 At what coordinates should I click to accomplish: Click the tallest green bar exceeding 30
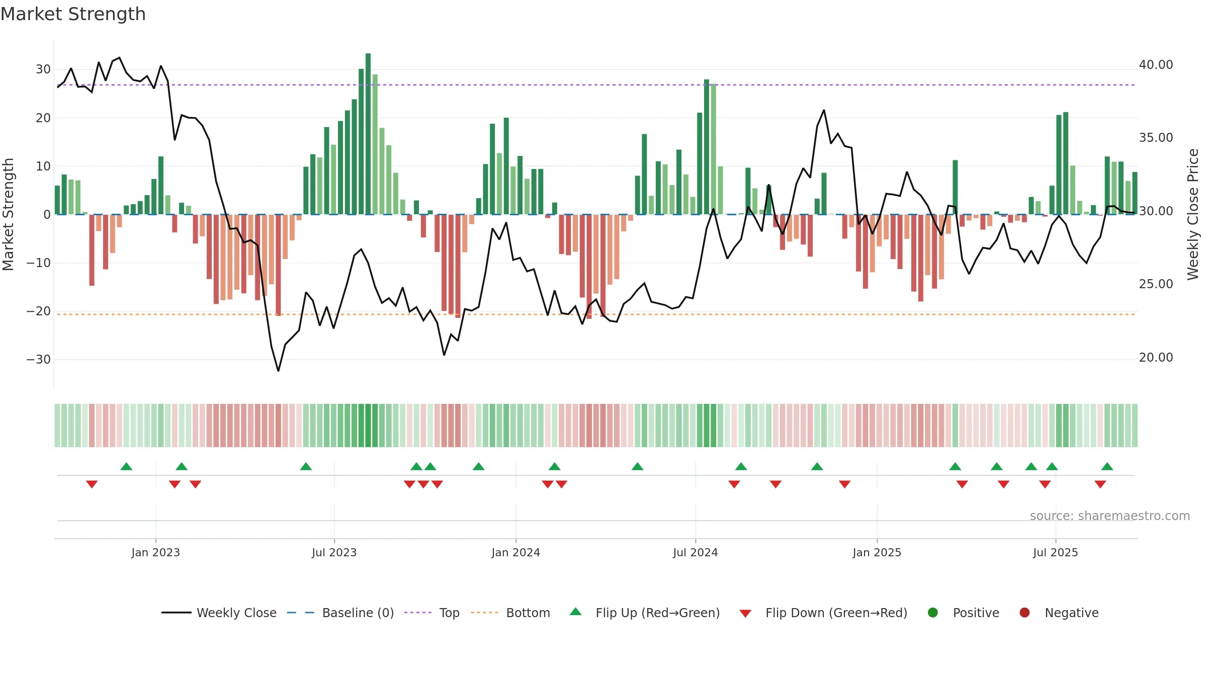(x=368, y=134)
